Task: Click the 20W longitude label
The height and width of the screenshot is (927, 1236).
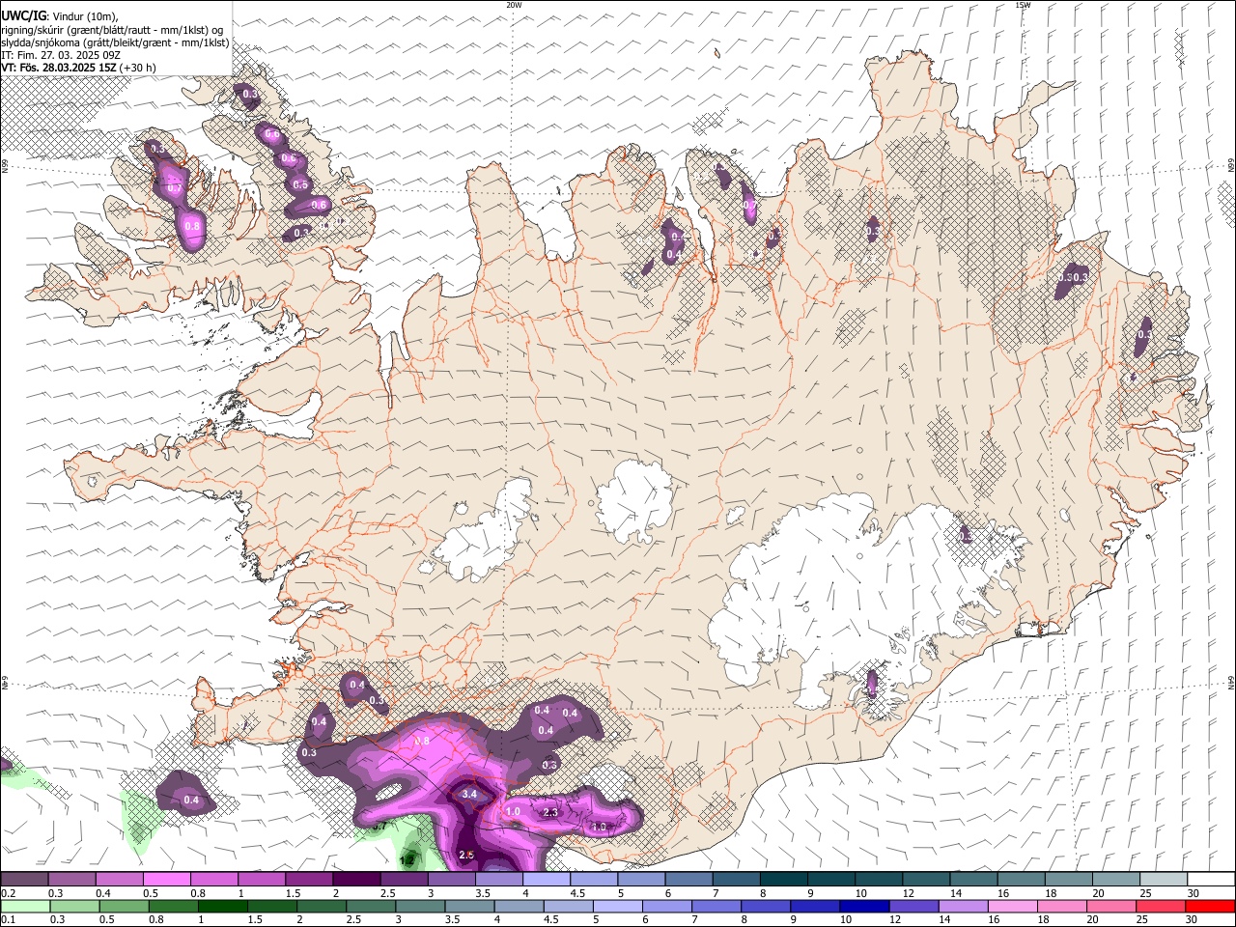Action: (x=514, y=5)
